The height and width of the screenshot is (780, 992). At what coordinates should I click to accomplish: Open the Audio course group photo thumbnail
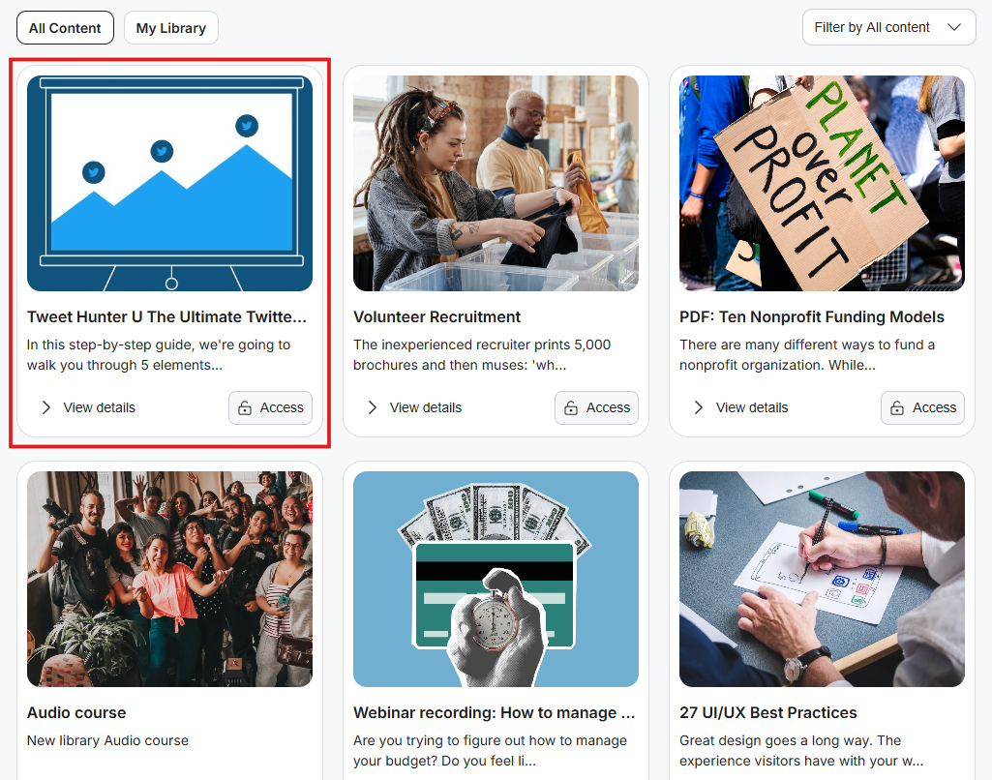point(169,579)
